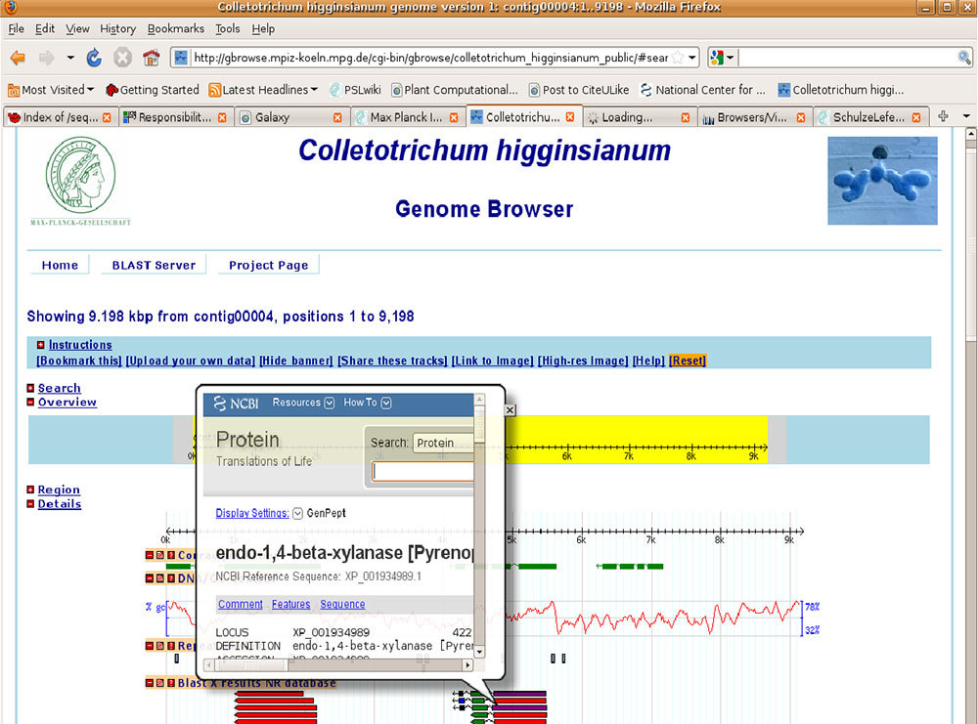The width and height of the screenshot is (978, 724).
Task: Click the forward navigation arrow
Action: point(46,58)
